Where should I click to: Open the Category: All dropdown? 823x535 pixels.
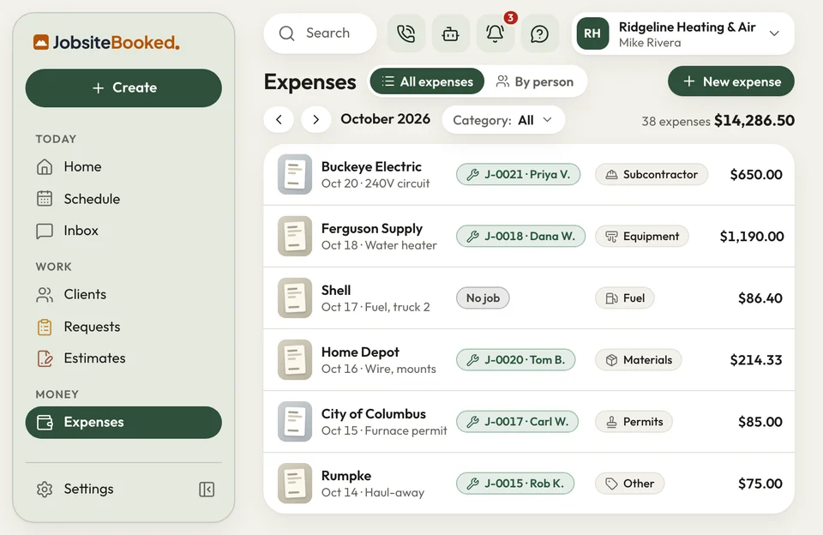pos(503,120)
